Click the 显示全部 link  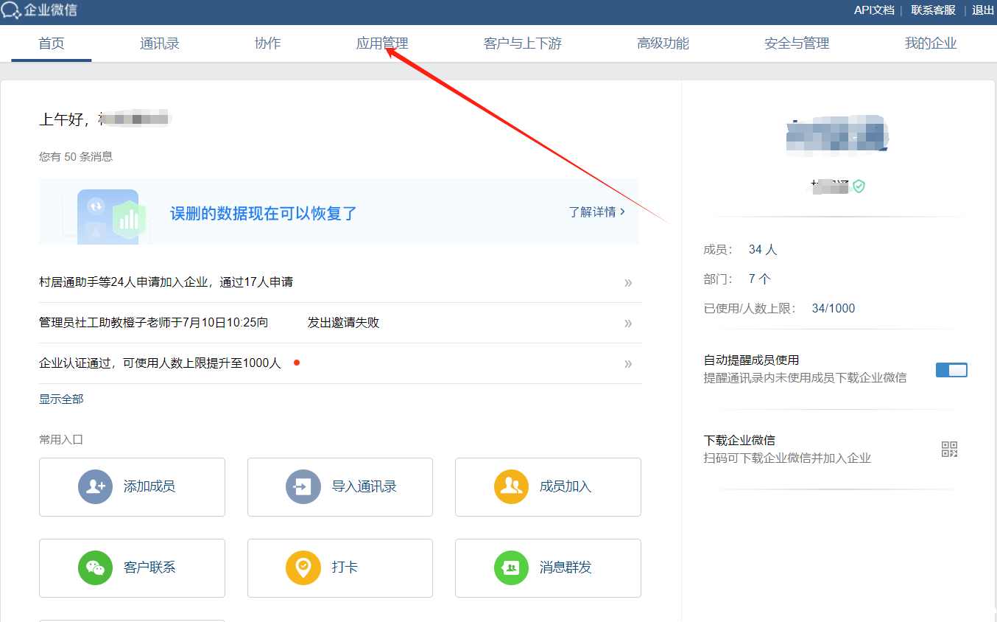[x=61, y=399]
